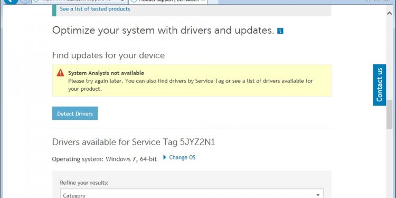This screenshot has height=198, width=396.
Task: Click 'Operating system: Windows 7, 64-bit' text
Action: pos(105,159)
